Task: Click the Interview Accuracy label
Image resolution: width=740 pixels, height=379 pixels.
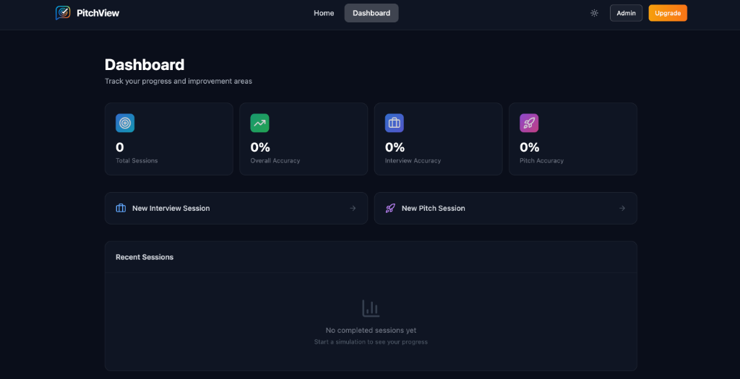Action: (413, 161)
